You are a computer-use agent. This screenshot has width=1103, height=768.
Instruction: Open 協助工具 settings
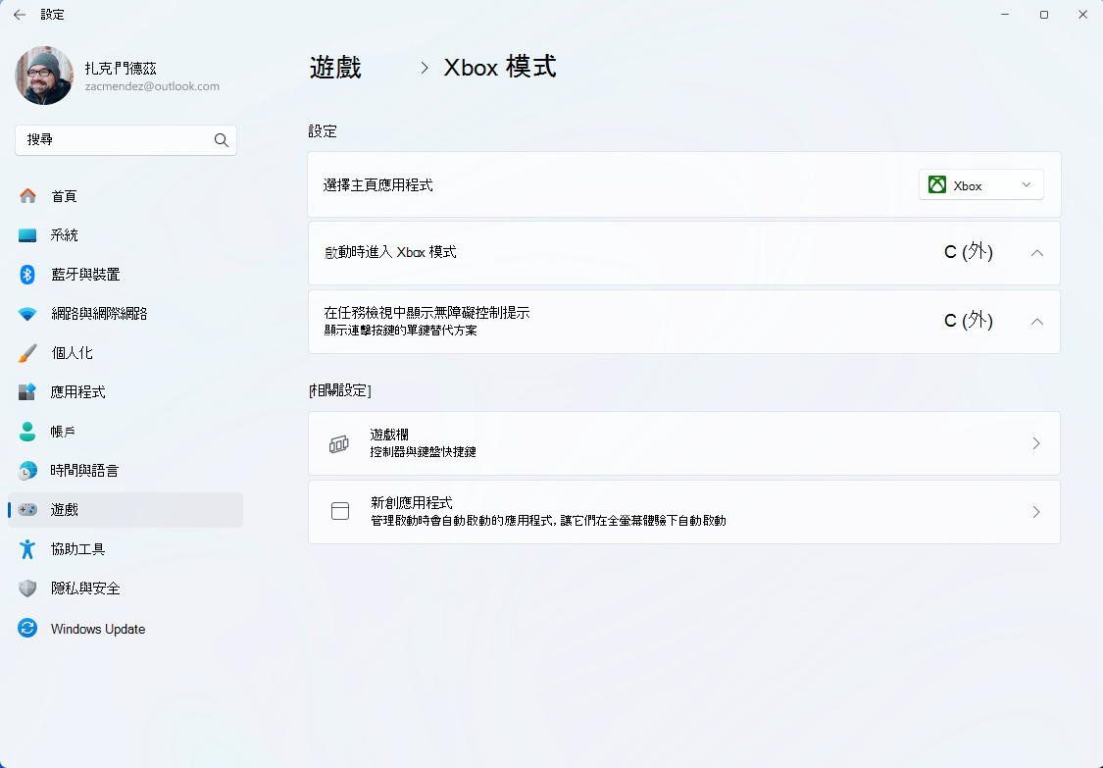click(x=125, y=549)
